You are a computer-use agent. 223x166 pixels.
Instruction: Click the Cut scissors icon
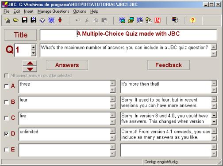point(87,20)
